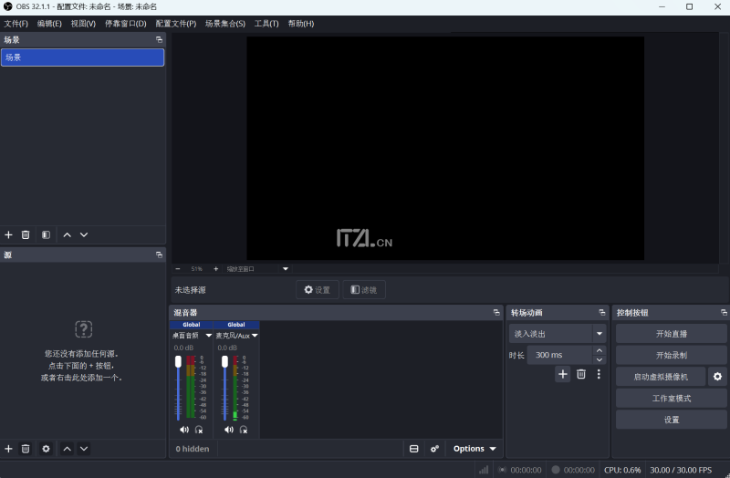Screen dimensions: 730x478
Task: Remove transition with trash icon
Action: point(581,374)
